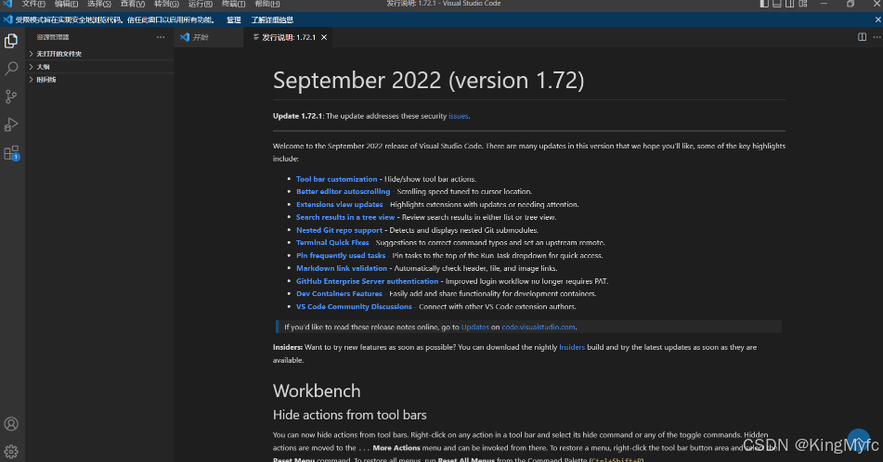Open the 帮助(H) menu
883x462 pixels.
(x=266, y=4)
